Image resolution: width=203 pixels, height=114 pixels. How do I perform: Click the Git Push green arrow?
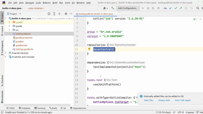pyautogui.click(x=181, y=8)
